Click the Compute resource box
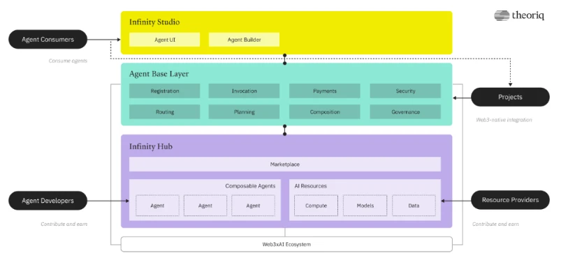Image resolution: width=568 pixels, height=262 pixels. (x=316, y=206)
